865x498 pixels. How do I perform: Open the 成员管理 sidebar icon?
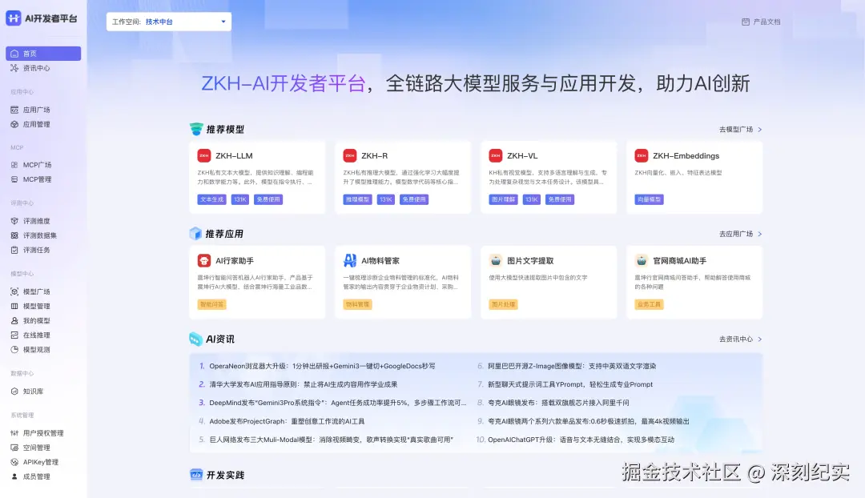click(14, 476)
